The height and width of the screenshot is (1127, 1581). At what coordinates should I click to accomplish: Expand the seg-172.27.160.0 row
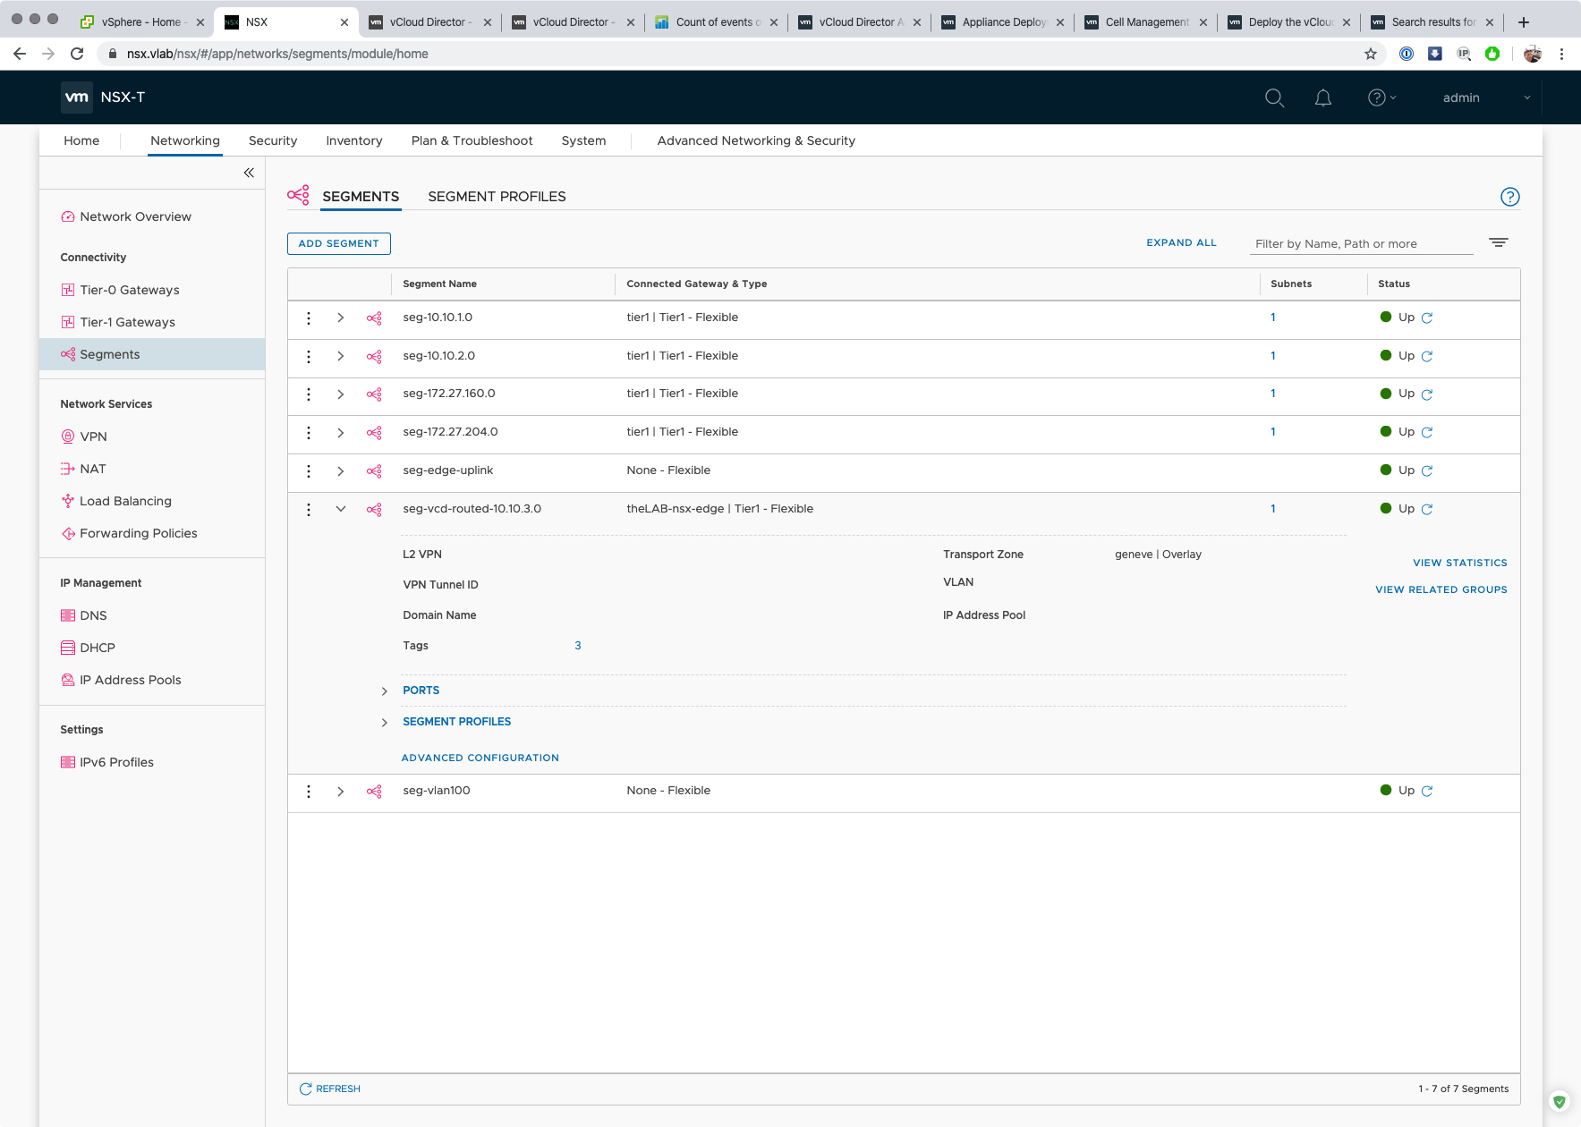click(x=341, y=394)
